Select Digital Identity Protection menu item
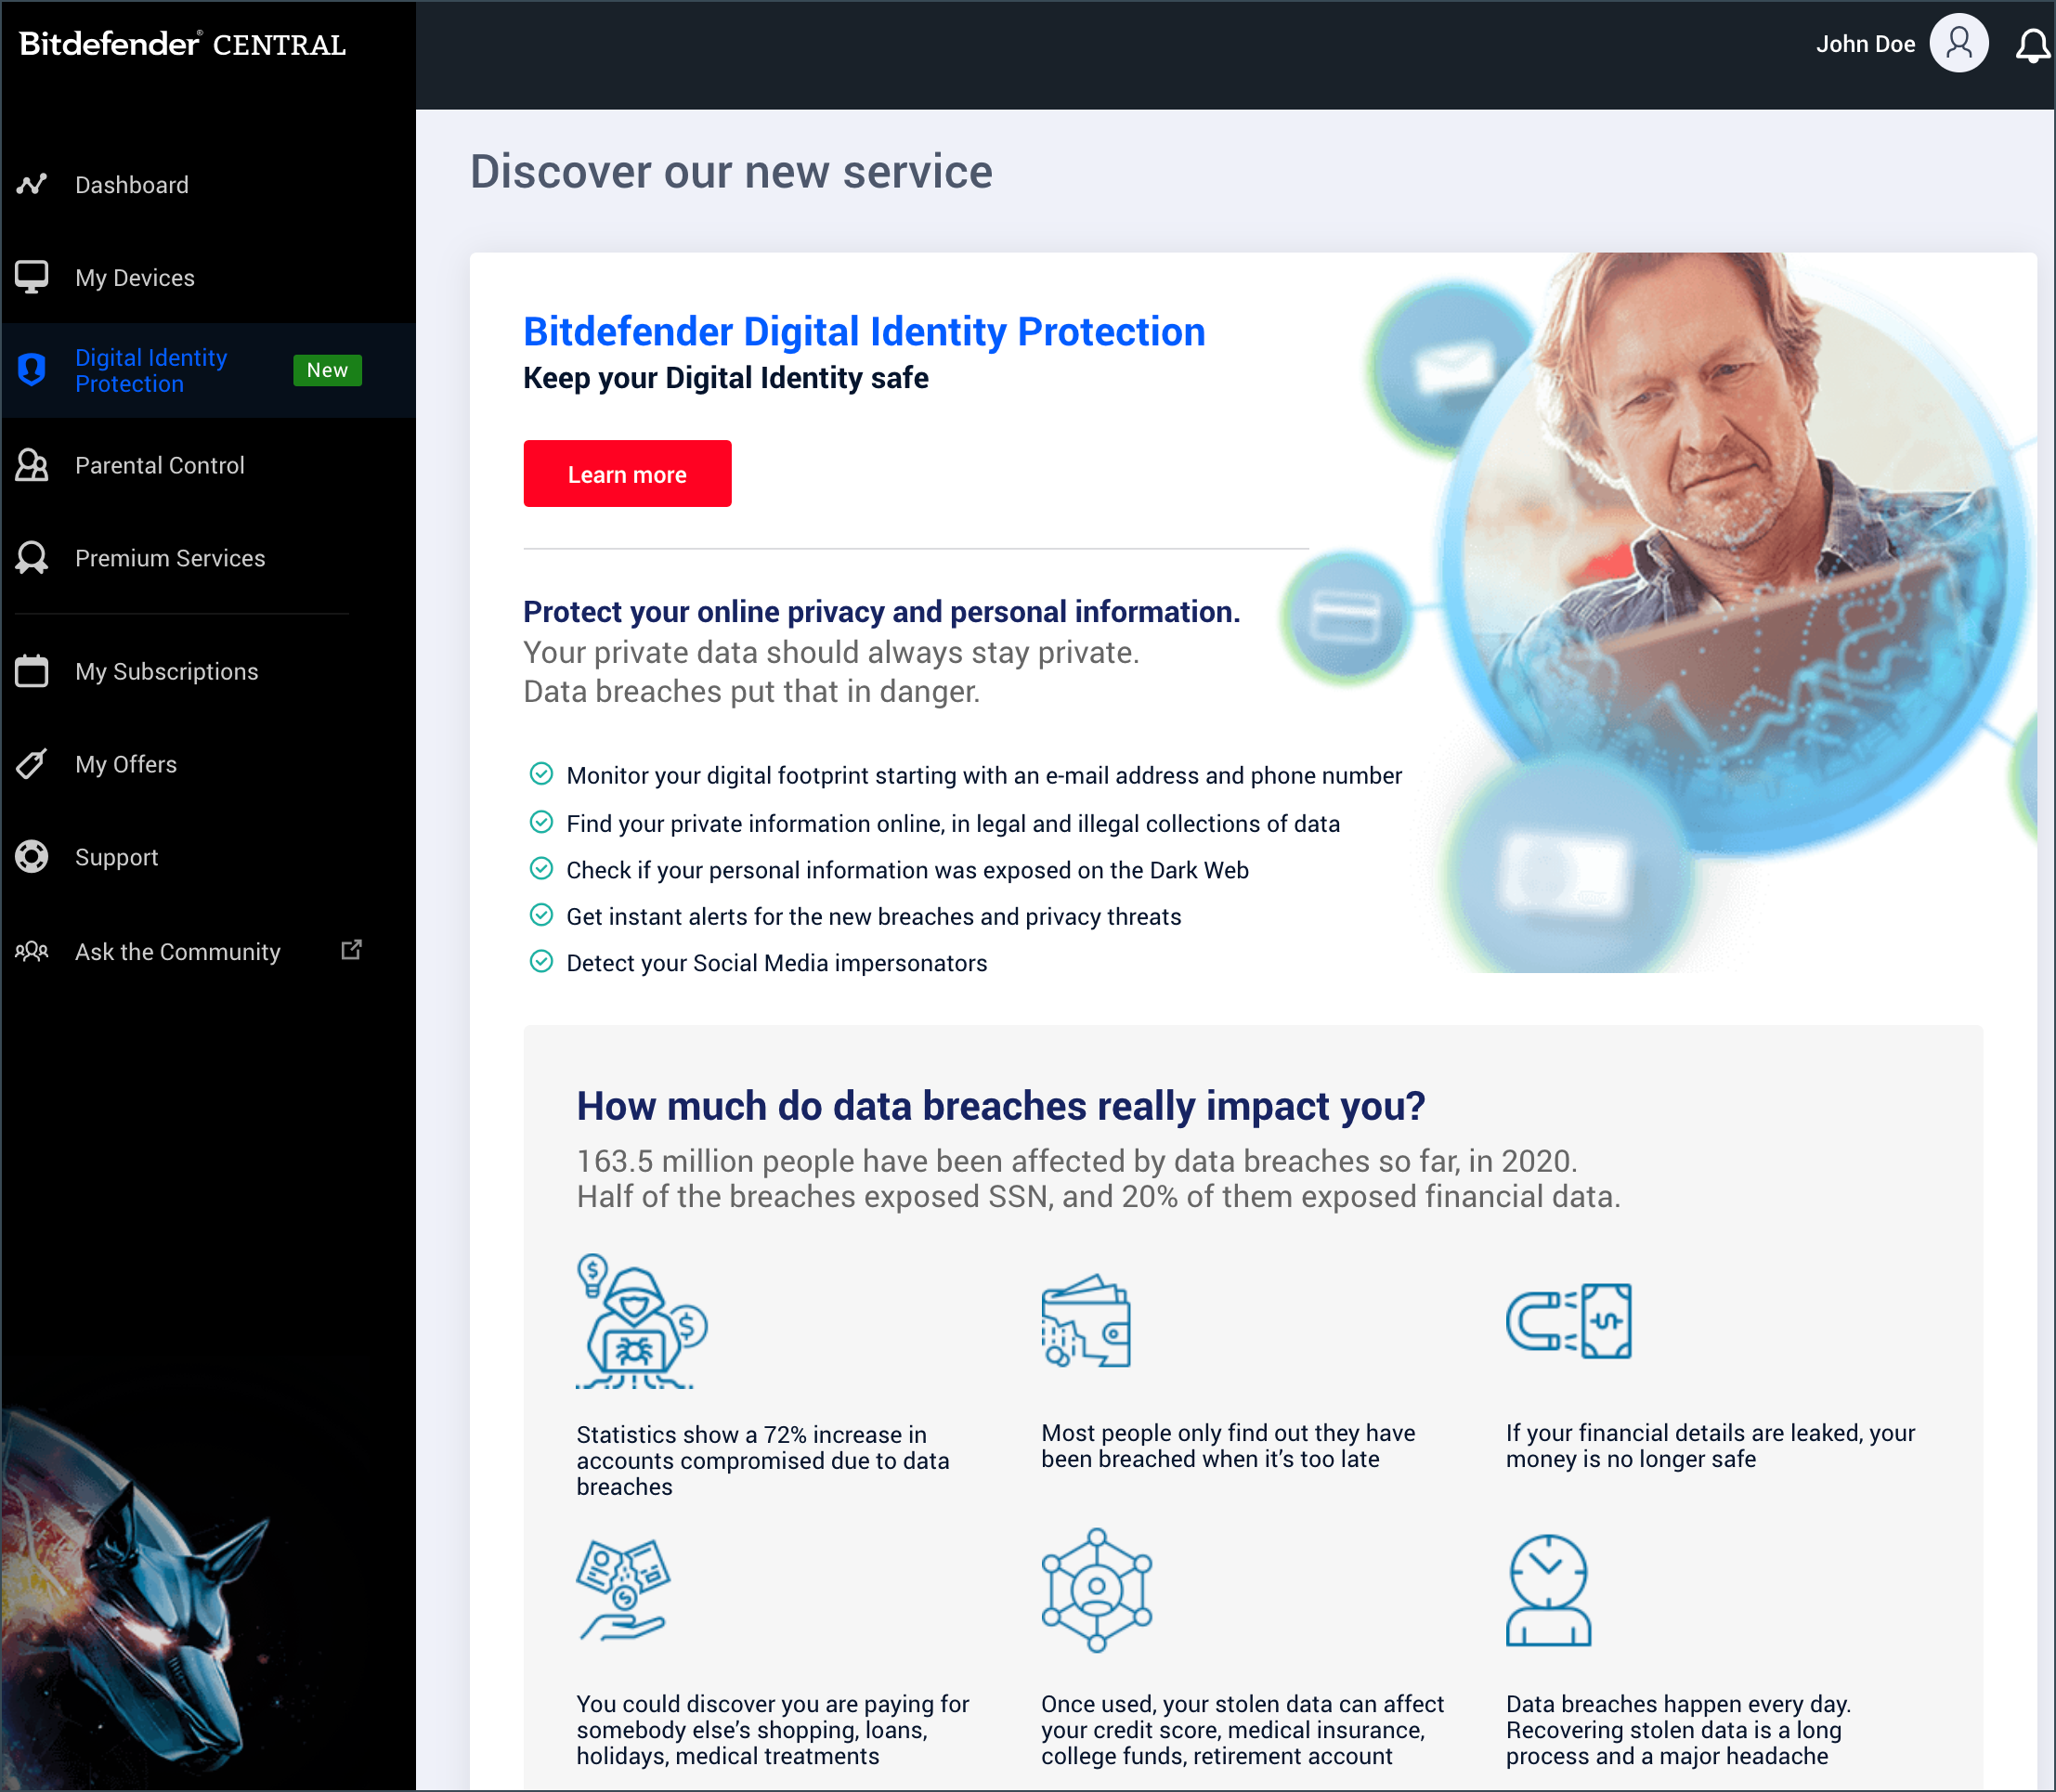 click(x=152, y=369)
